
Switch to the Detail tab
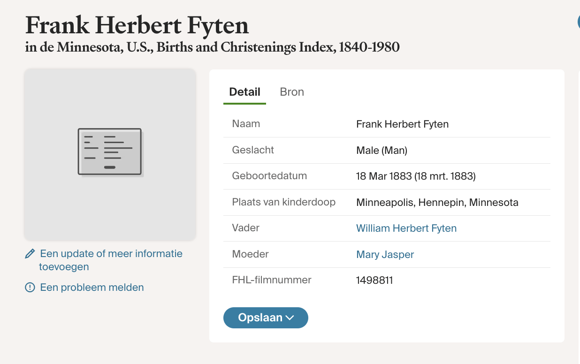pos(244,92)
